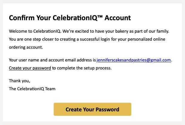Click the to complete the setup process text
Viewport: 185px width, 125px height.
82,68
